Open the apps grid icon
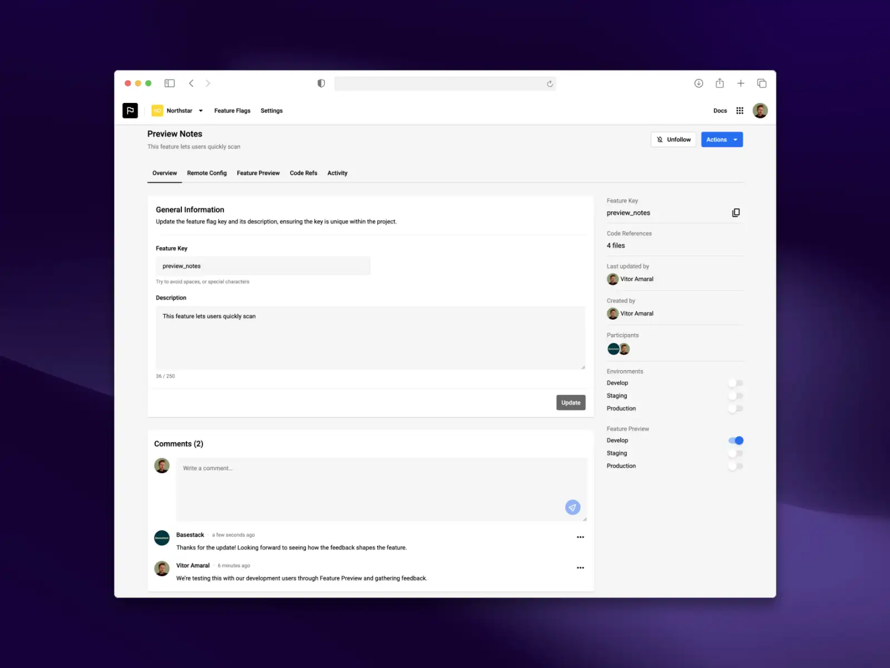The height and width of the screenshot is (668, 890). (740, 110)
